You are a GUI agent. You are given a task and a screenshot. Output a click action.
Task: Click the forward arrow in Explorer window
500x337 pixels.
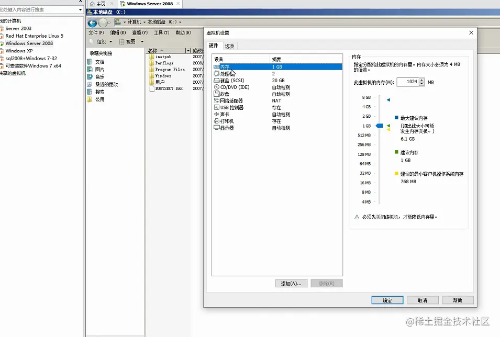tap(103, 23)
